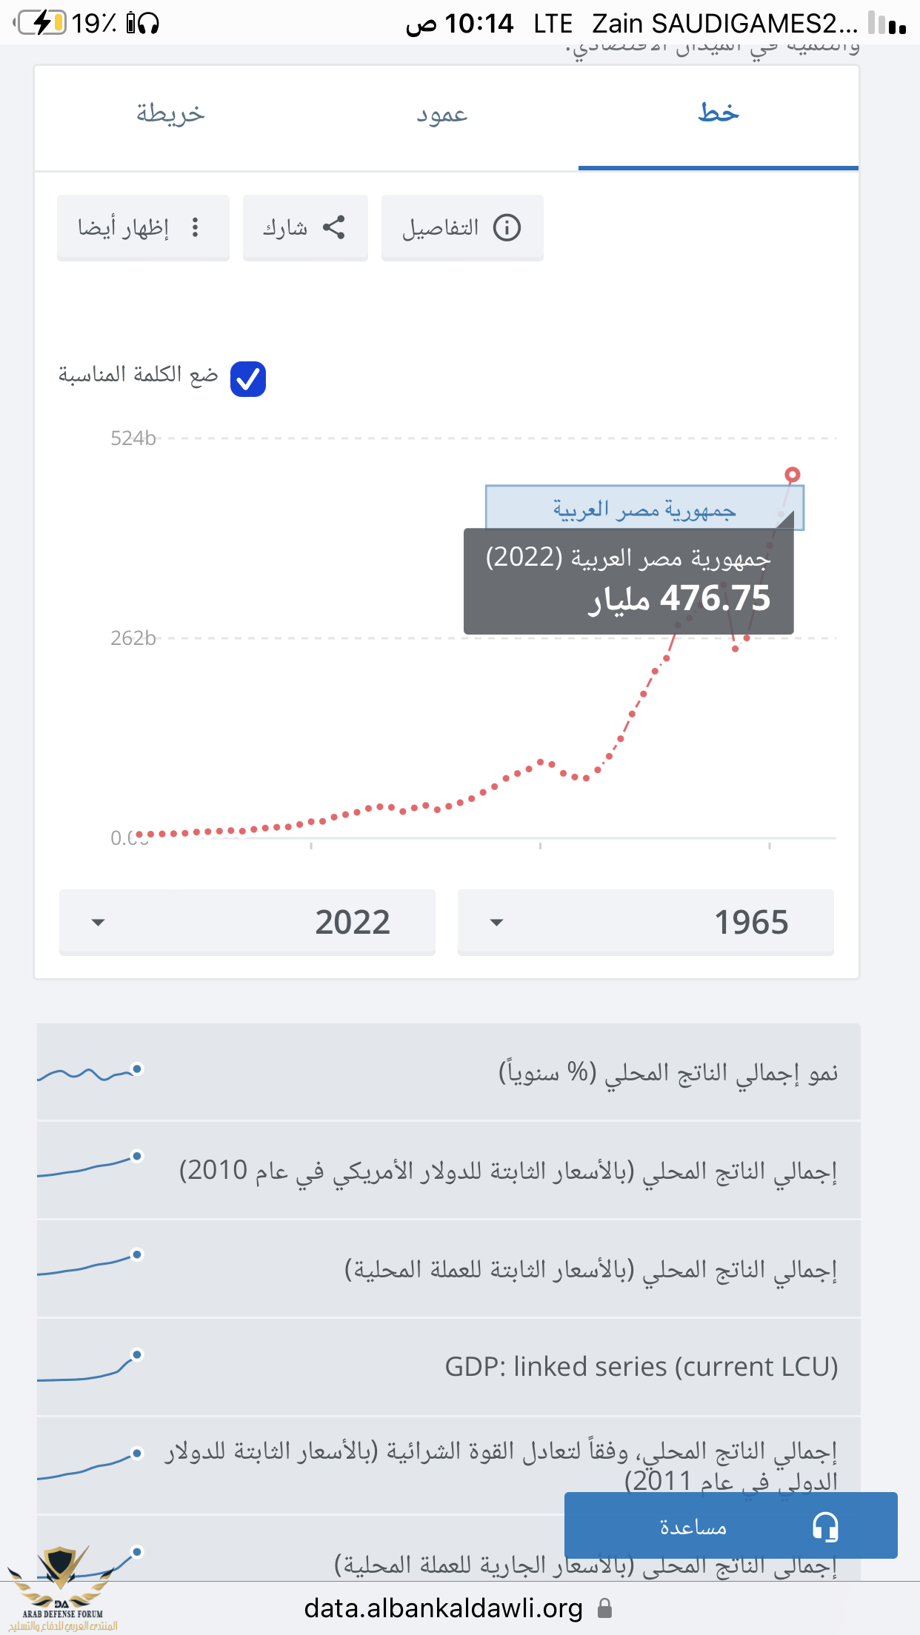Click the info icon beside التفاصيل
The width and height of the screenshot is (920, 1635).
(507, 227)
